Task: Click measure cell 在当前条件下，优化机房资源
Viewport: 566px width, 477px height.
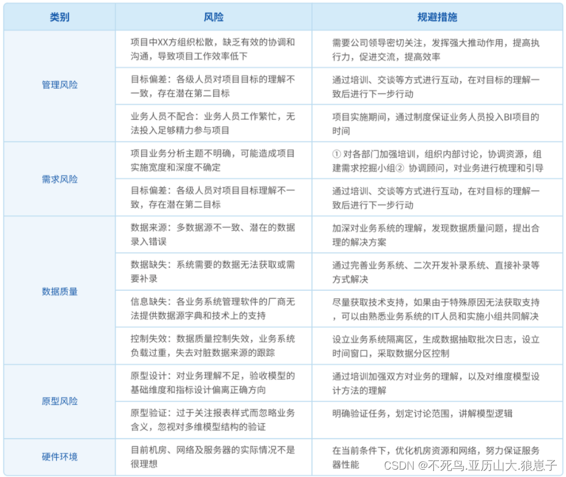Action: click(437, 457)
